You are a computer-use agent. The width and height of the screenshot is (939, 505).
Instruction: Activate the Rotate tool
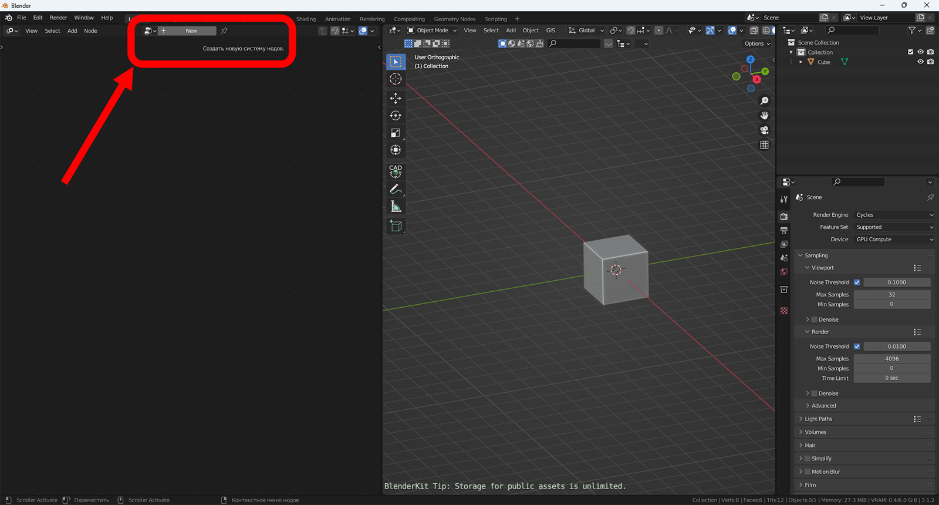(396, 116)
